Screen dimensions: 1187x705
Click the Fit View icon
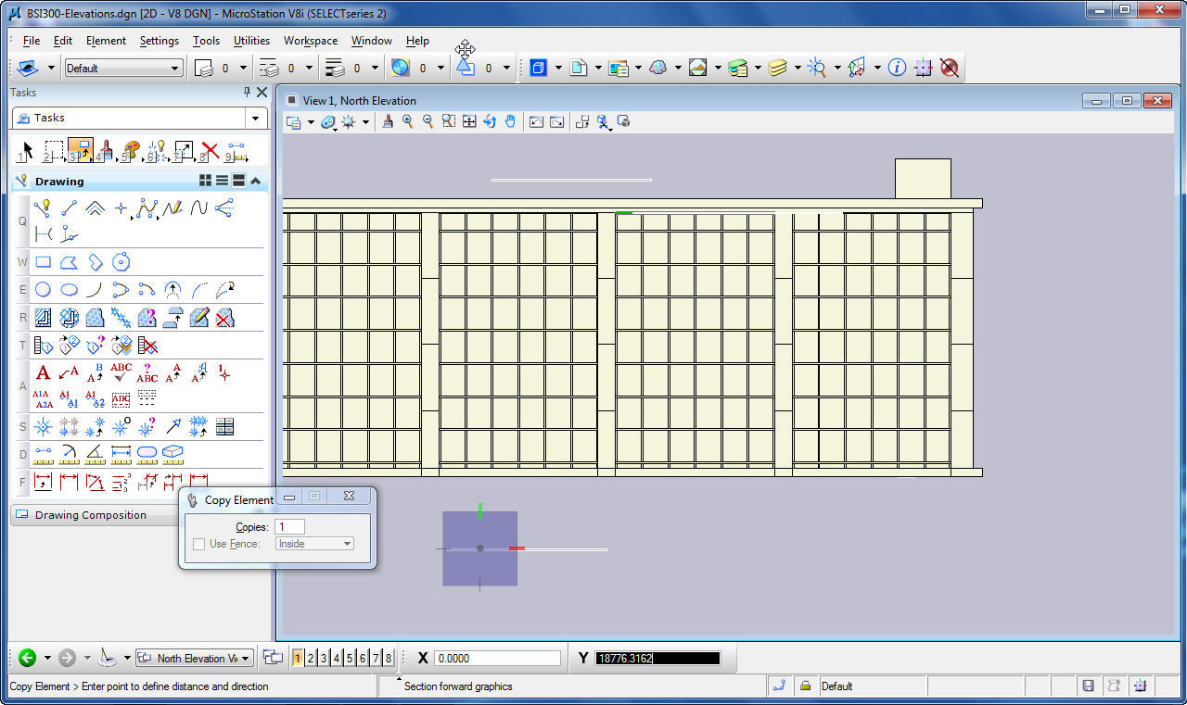[x=469, y=121]
